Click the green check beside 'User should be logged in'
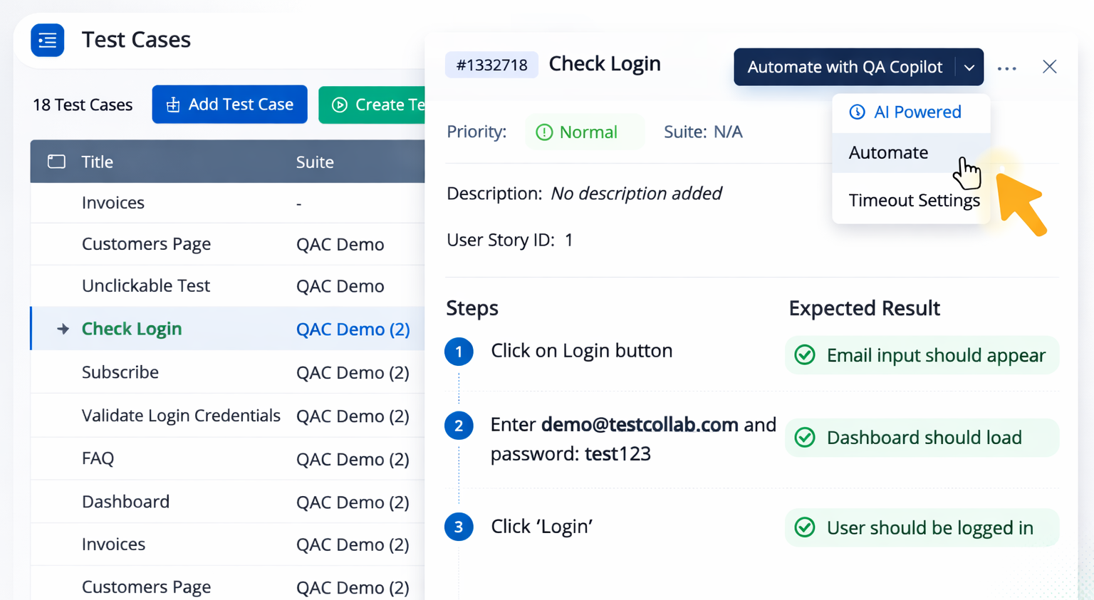 [x=805, y=527]
